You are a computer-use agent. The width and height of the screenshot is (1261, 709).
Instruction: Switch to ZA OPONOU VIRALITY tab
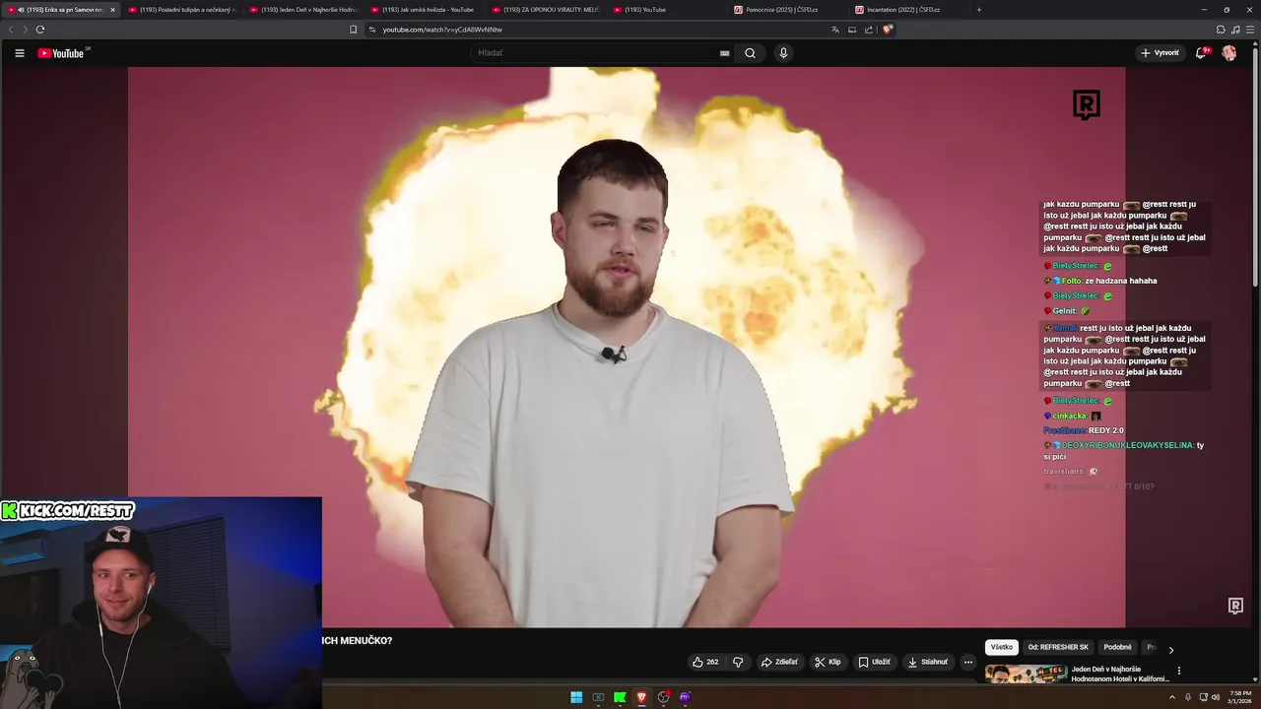[546, 10]
